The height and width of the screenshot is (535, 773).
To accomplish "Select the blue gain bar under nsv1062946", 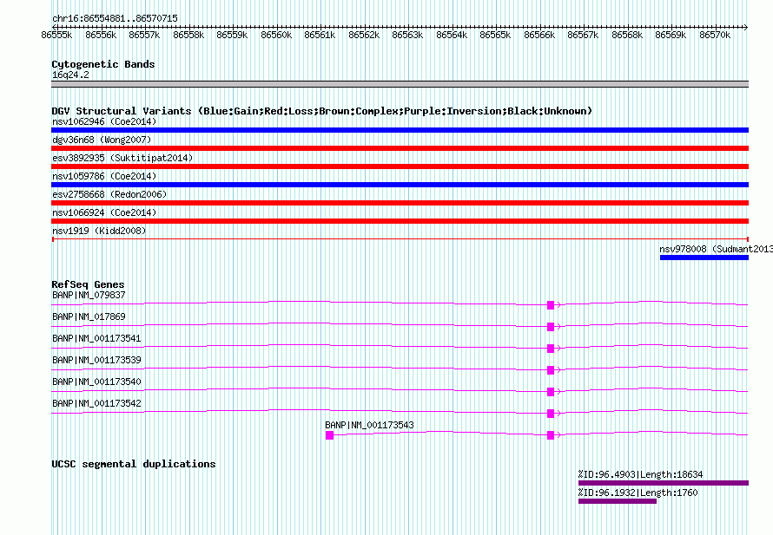I will (400, 130).
